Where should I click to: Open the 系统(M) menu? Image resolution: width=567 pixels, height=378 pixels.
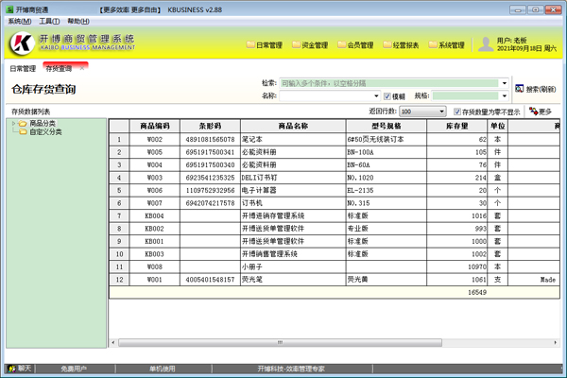[20, 22]
